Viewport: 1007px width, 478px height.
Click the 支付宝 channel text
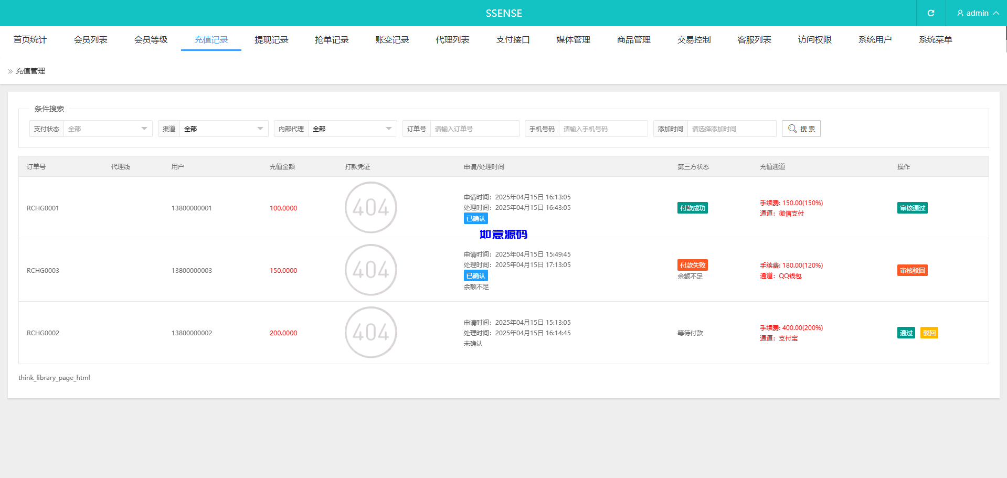[788, 338]
